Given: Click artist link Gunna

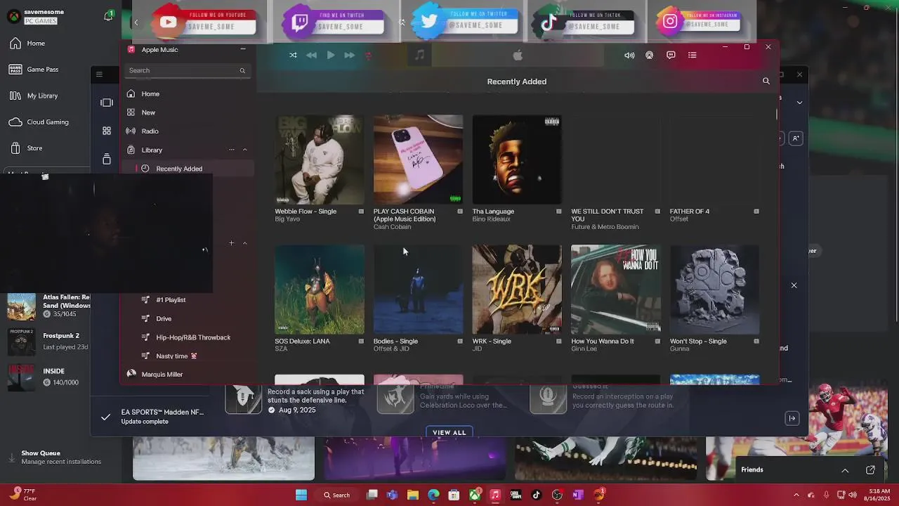Looking at the screenshot, I should [679, 349].
